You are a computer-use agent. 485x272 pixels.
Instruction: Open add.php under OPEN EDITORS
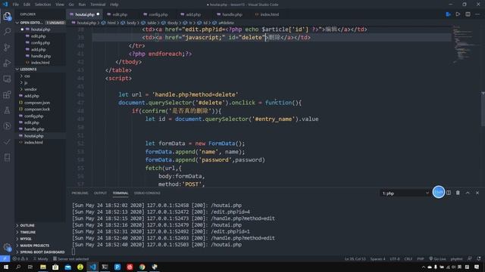tap(39, 49)
